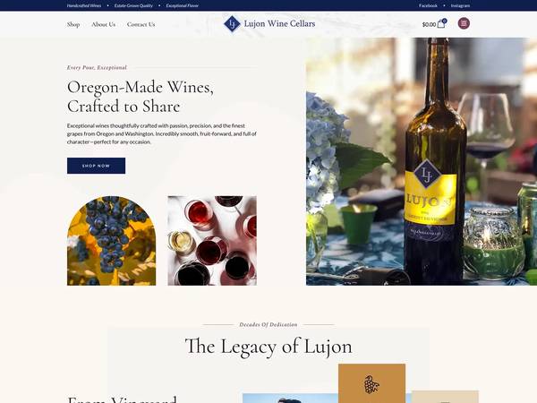Open the Instagram link

coord(460,5)
